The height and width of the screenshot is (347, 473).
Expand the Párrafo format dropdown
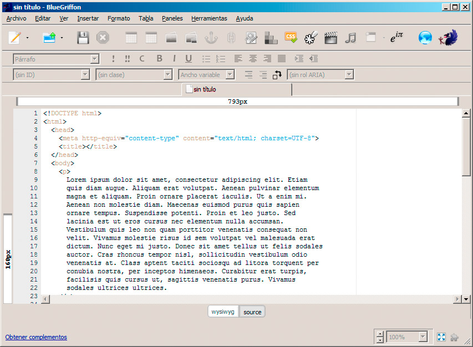coord(95,59)
